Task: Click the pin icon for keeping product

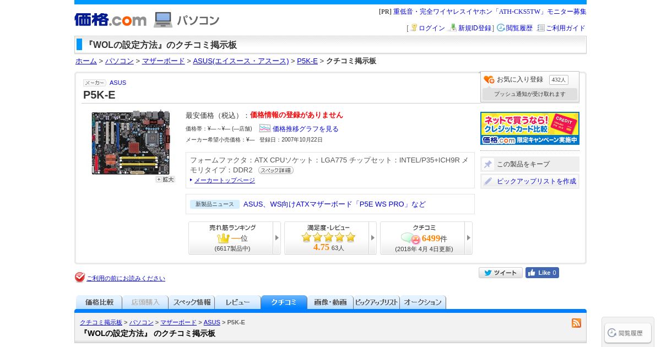Action: coord(488,164)
